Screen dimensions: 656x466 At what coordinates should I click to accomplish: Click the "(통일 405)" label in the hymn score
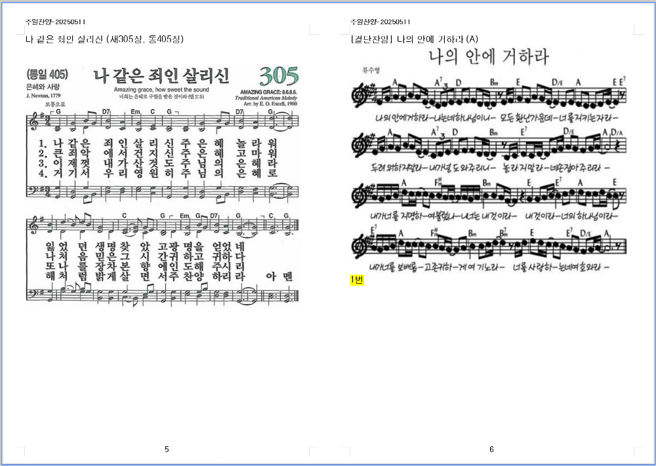click(47, 75)
